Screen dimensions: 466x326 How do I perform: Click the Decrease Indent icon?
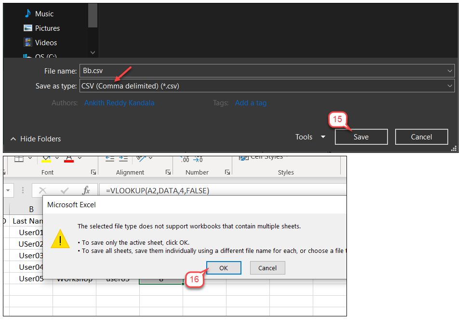[x=110, y=159]
